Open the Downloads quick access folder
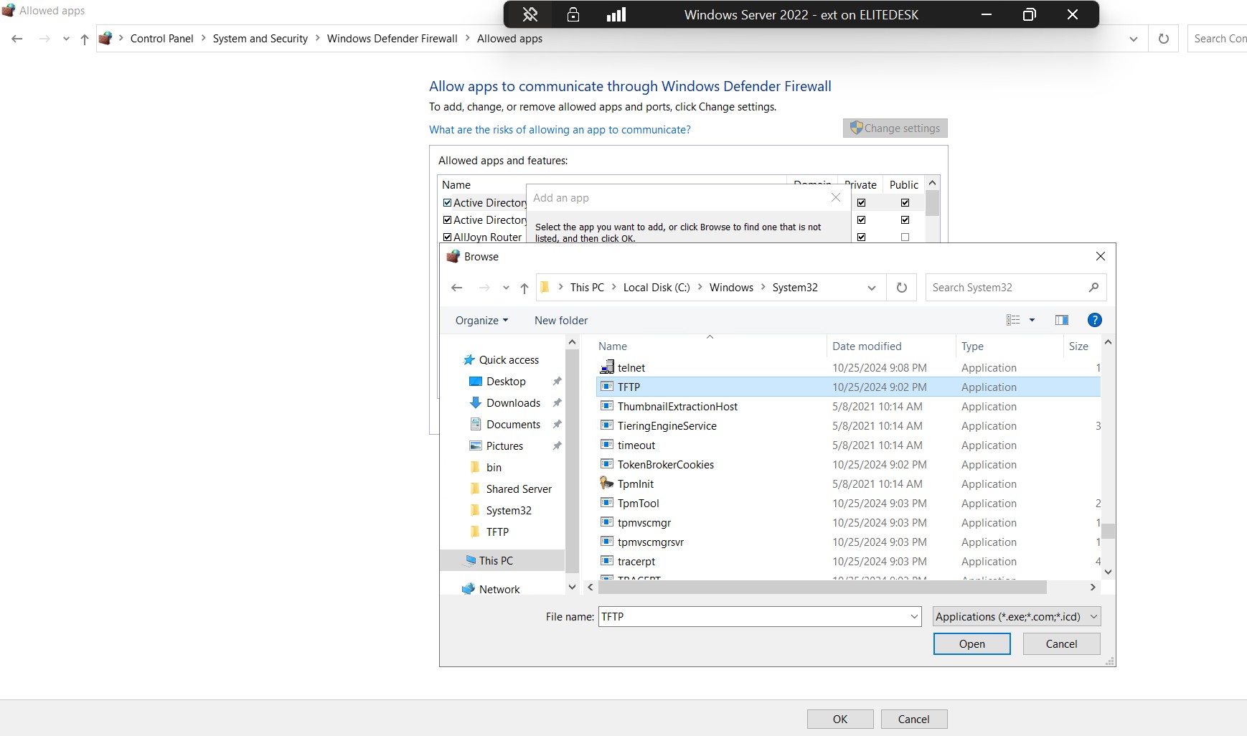1247x736 pixels. click(513, 403)
